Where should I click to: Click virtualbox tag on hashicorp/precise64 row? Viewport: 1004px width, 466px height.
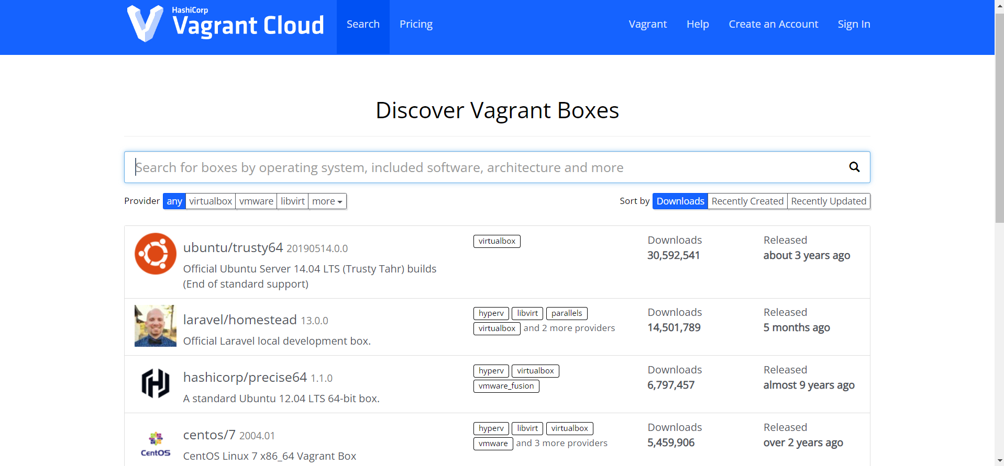535,371
